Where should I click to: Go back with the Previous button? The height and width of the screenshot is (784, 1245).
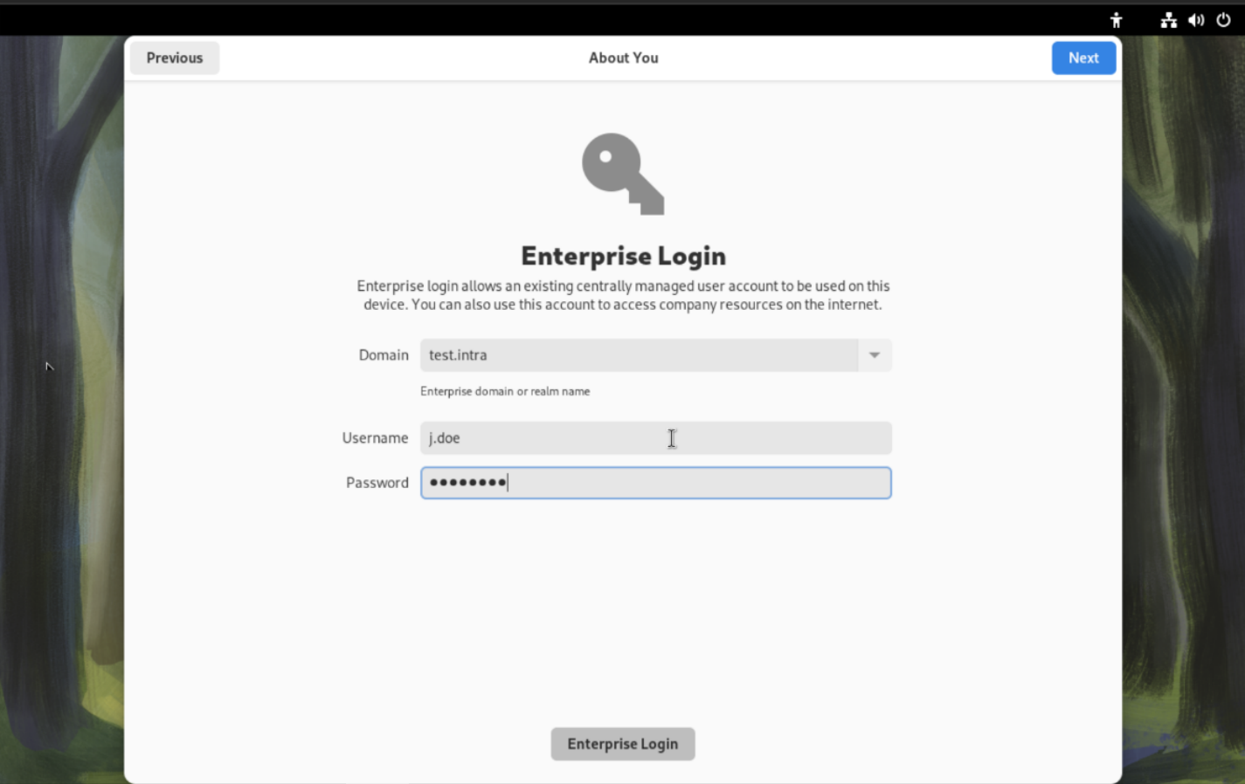coord(175,58)
